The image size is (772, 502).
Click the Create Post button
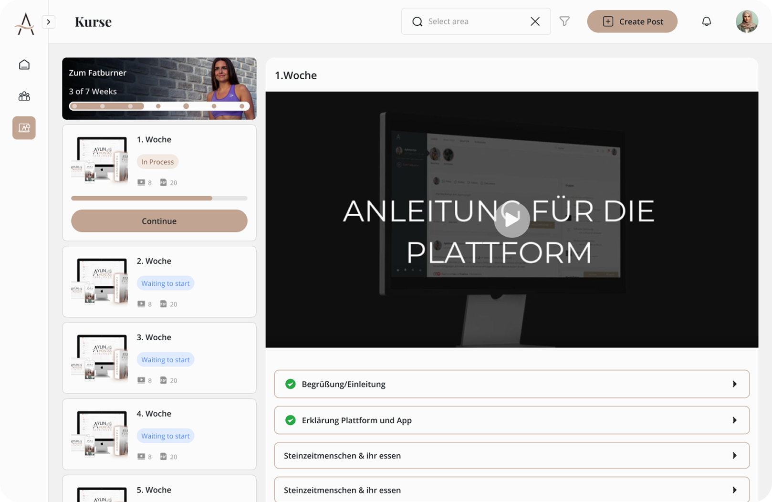632,21
